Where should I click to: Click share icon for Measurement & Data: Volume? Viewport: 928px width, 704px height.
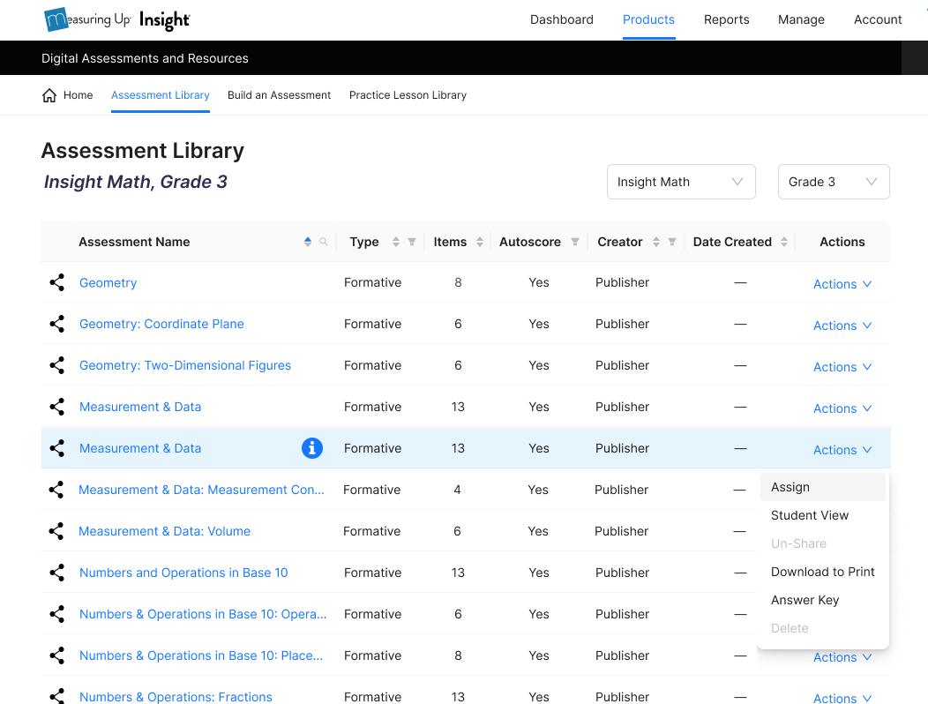pyautogui.click(x=56, y=531)
